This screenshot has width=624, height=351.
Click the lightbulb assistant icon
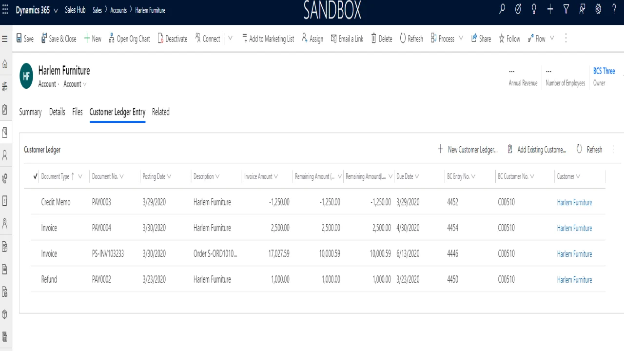pos(534,9)
